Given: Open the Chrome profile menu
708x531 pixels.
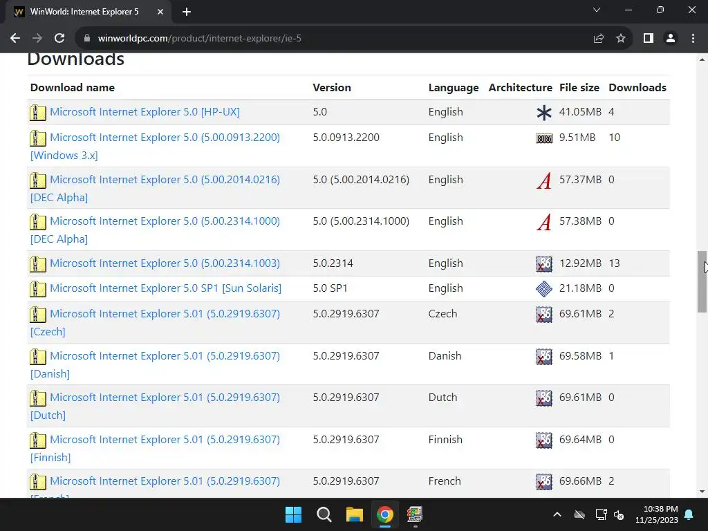Looking at the screenshot, I should 671,39.
